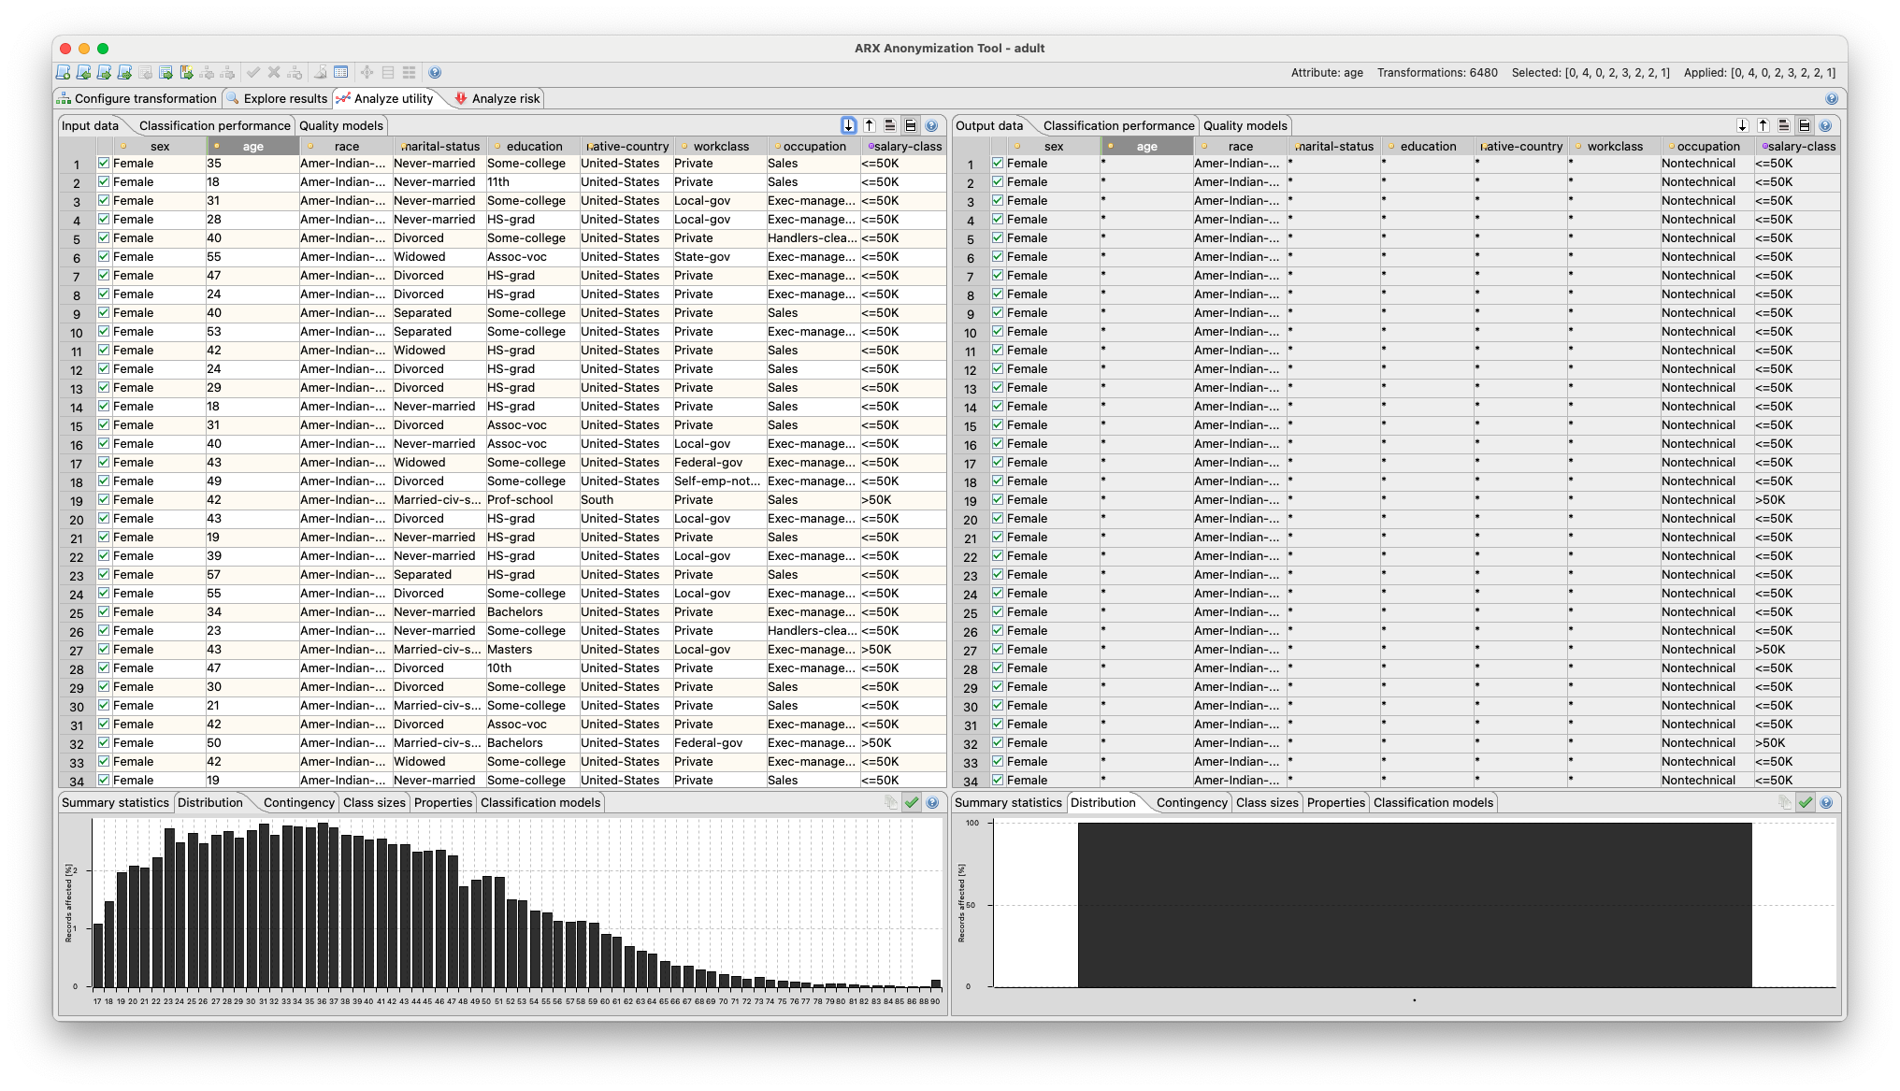Click the occupation column header in input table

coord(813,146)
